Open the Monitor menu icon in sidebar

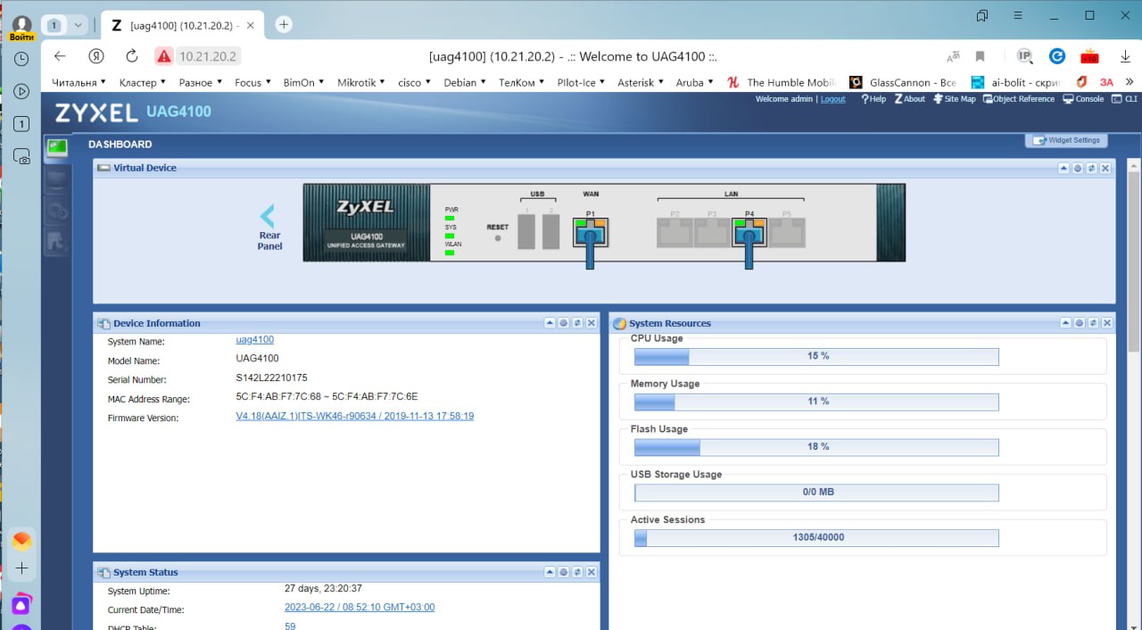click(x=57, y=179)
